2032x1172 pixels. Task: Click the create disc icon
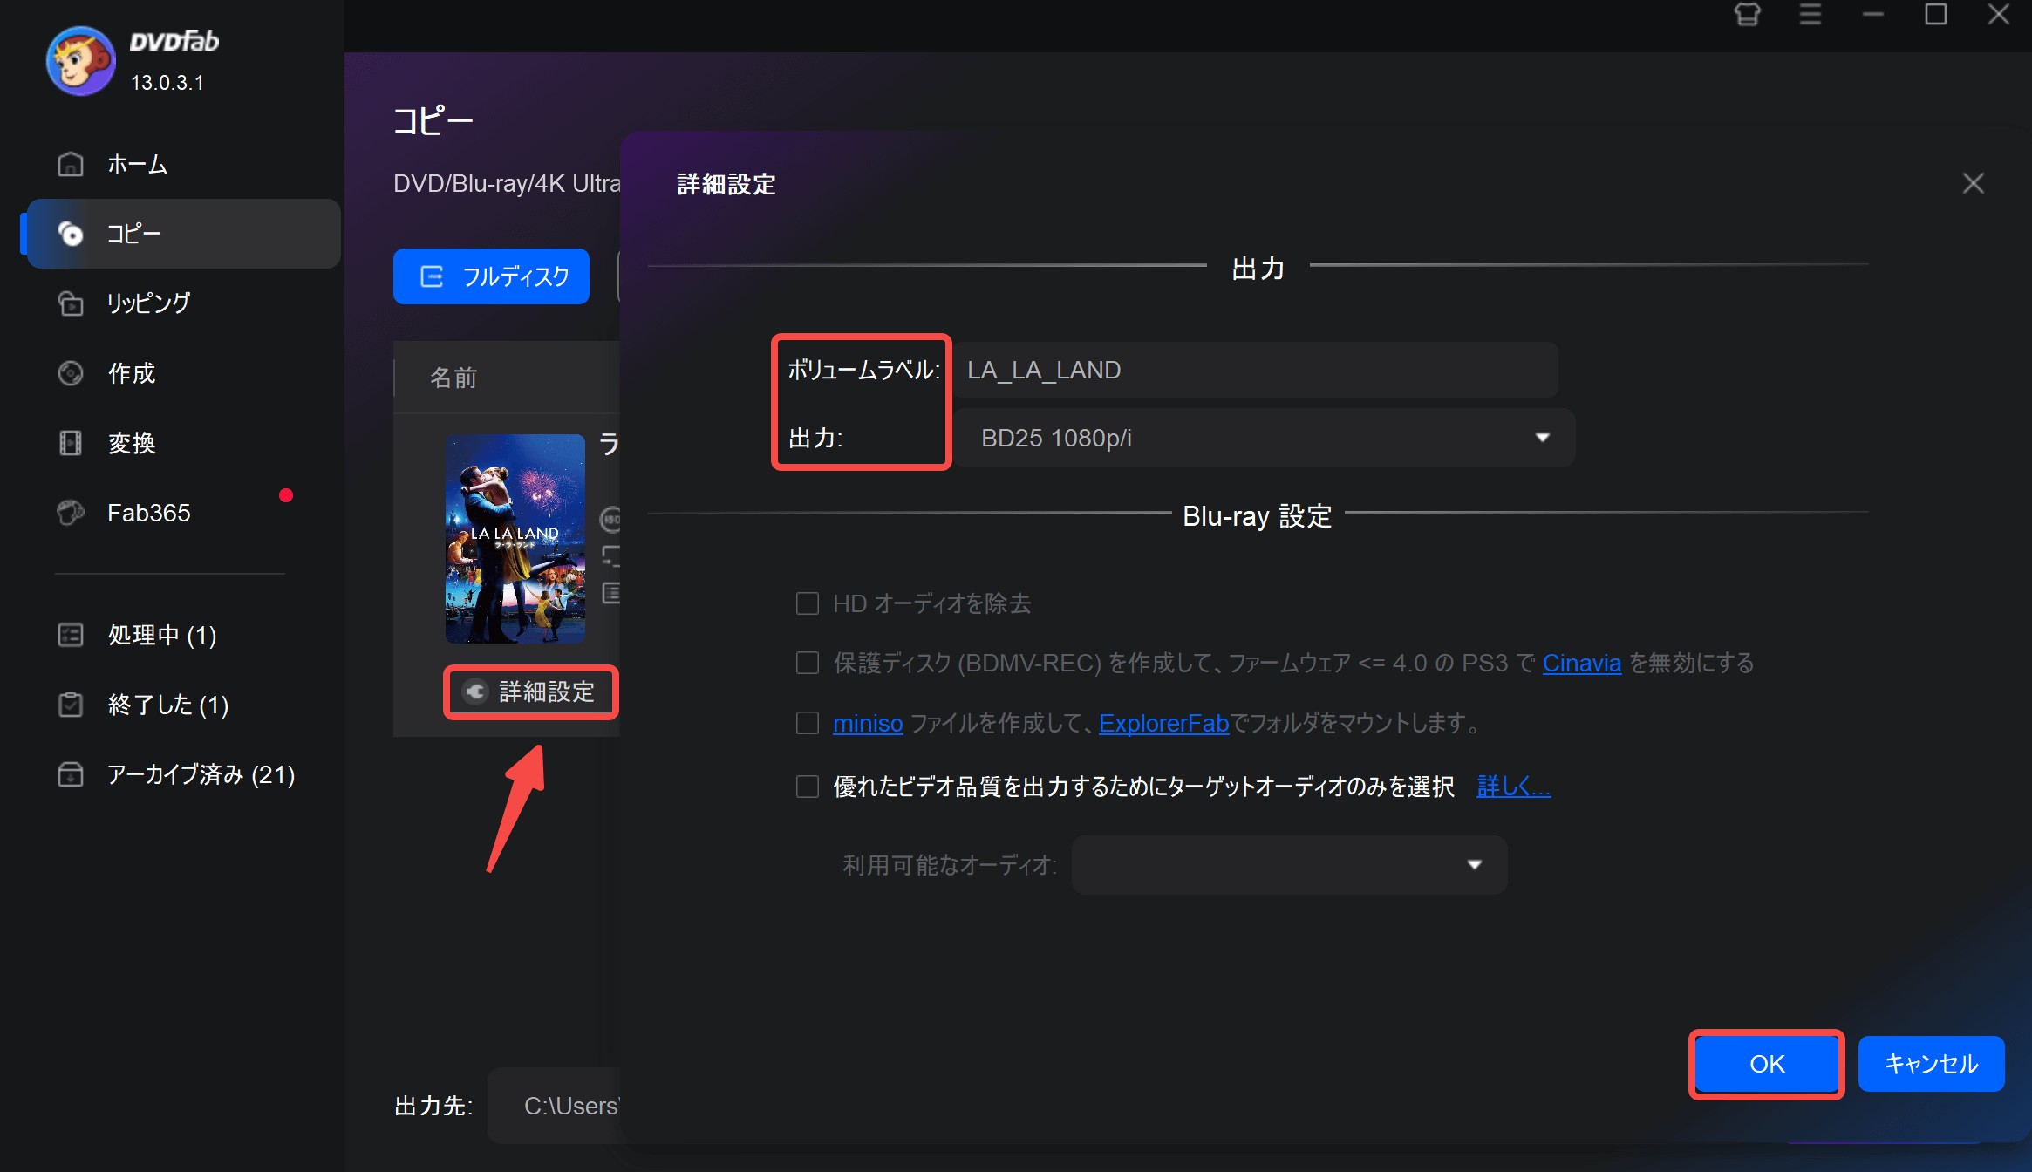pos(71,373)
